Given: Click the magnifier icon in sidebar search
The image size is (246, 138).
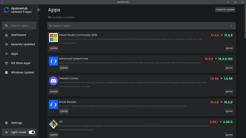Looking at the screenshot, I should (x=6, y=25).
